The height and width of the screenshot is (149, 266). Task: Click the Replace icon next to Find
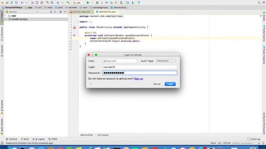[52, 2]
